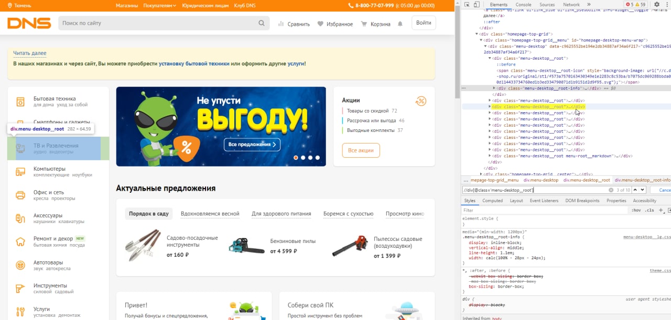Expand the menu-desktop__root-info div node
The height and width of the screenshot is (320, 671).
point(494,89)
